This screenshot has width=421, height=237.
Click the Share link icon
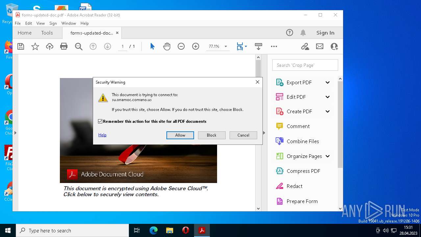(x=305, y=46)
